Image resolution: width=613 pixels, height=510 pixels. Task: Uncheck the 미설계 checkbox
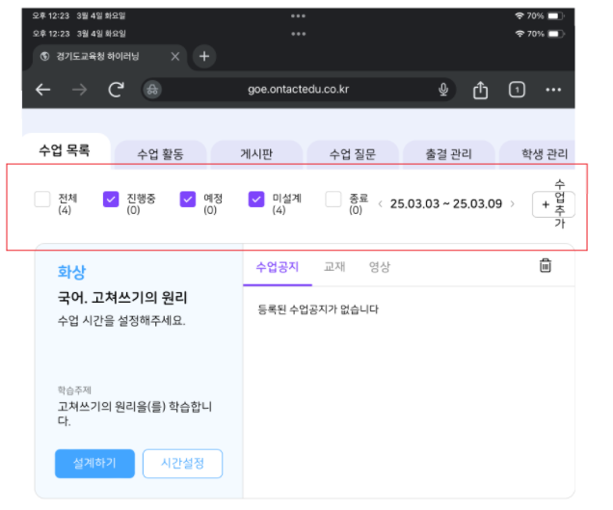pyautogui.click(x=256, y=200)
